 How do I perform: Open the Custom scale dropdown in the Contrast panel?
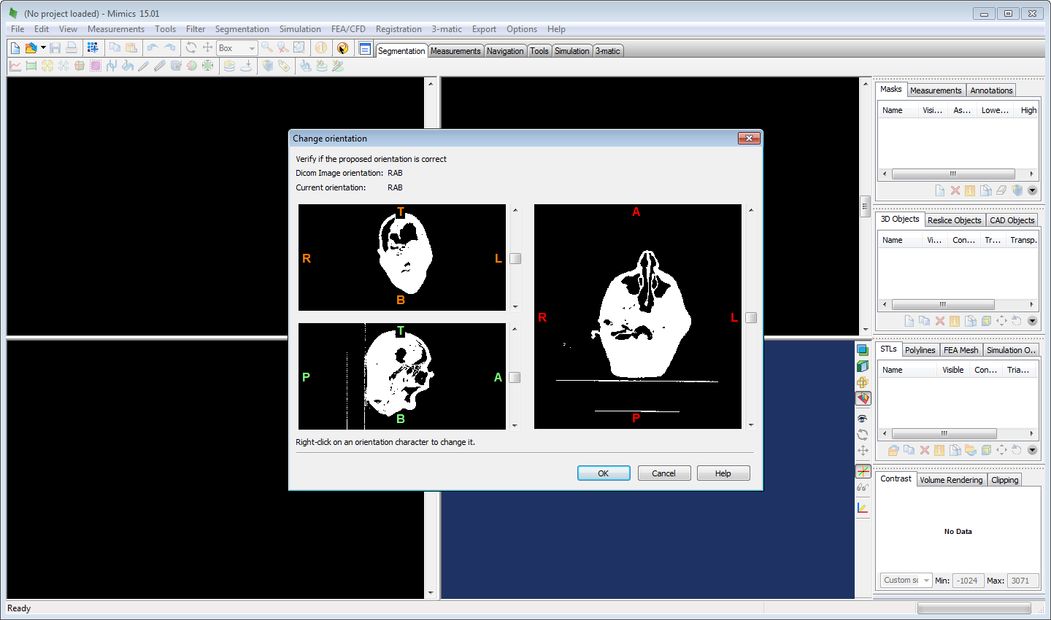pyautogui.click(x=906, y=581)
